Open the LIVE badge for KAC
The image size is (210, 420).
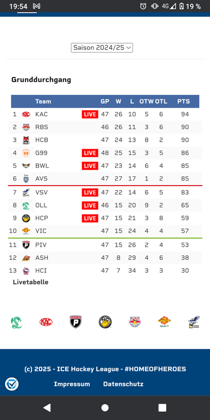[90, 114]
